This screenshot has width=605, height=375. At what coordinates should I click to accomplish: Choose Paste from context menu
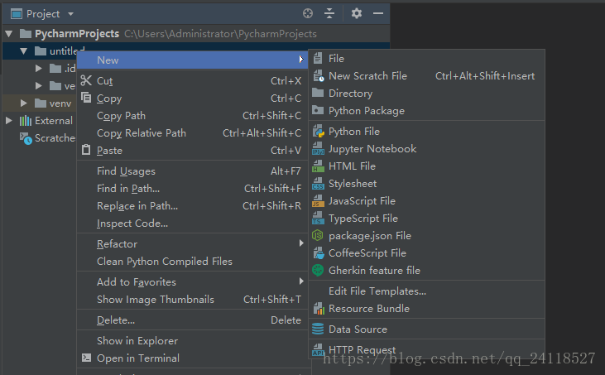point(192,150)
